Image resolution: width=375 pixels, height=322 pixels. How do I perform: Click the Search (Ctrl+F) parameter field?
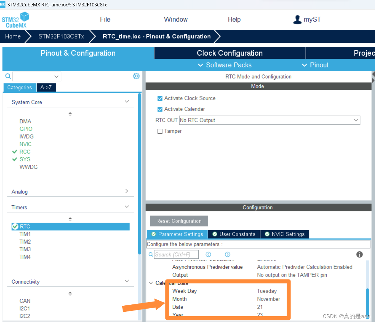(176, 254)
